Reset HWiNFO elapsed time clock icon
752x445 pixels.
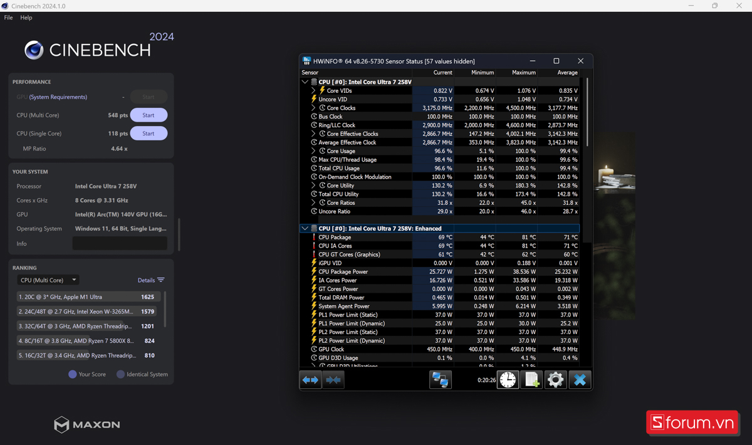pyautogui.click(x=508, y=380)
